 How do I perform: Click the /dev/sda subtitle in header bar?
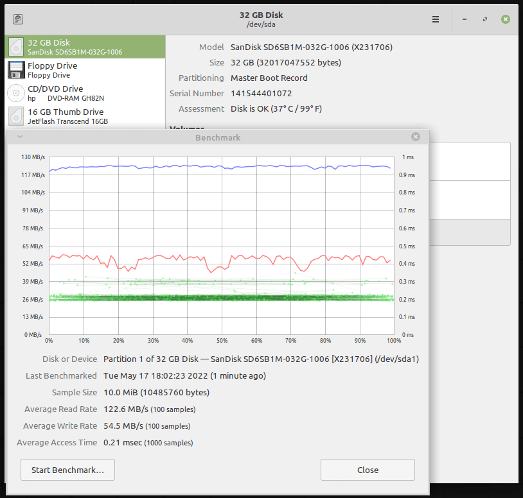[261, 24]
